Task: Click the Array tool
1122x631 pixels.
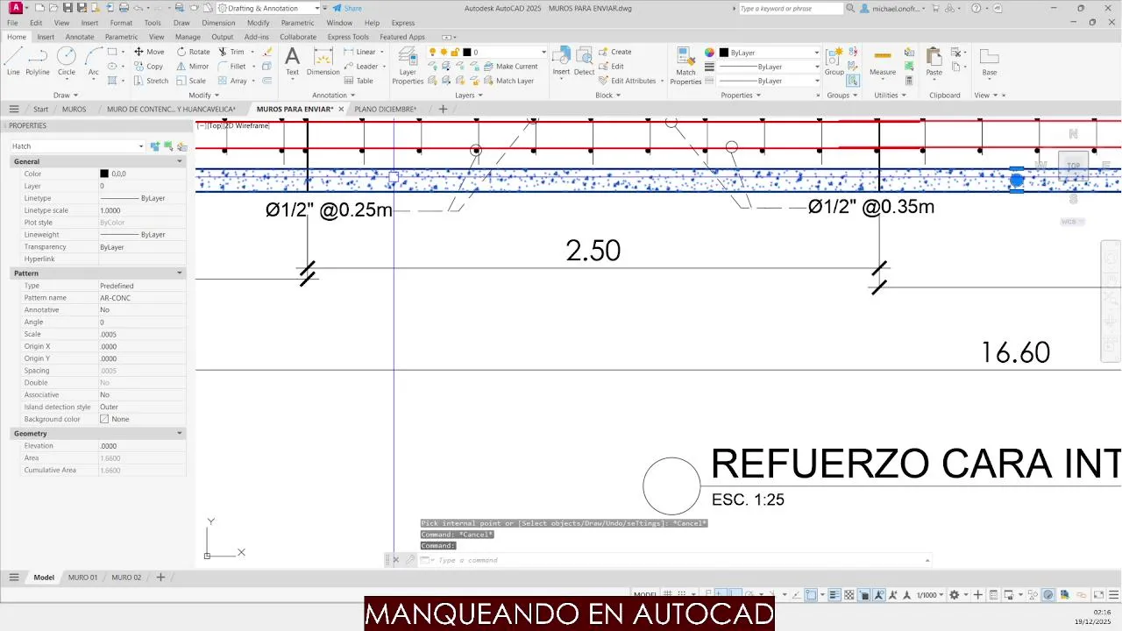Action: coord(232,81)
